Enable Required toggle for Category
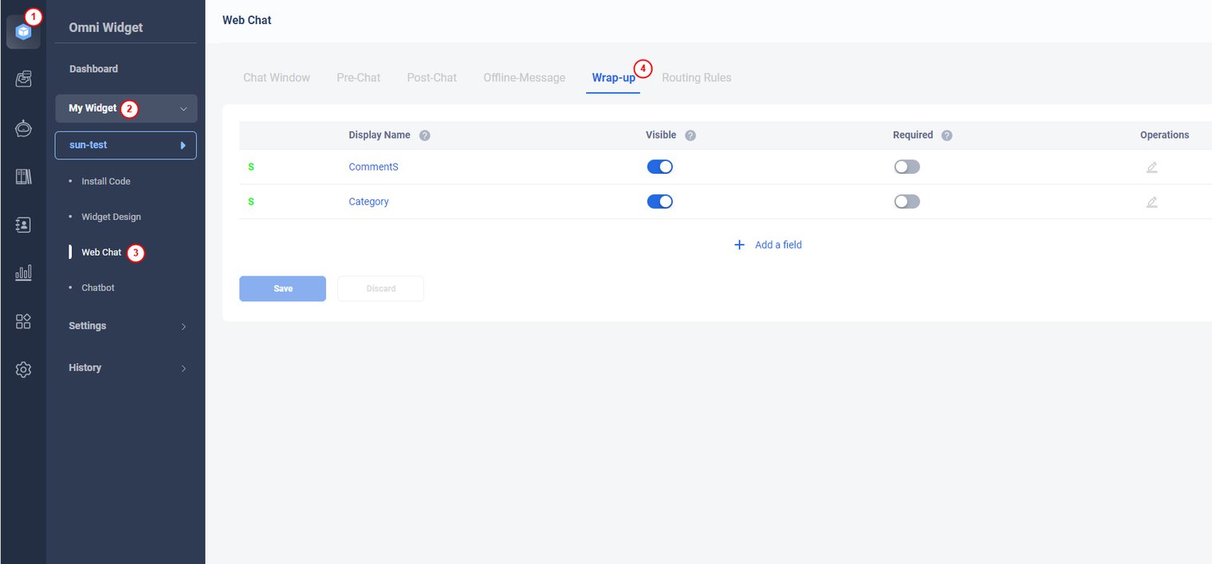This screenshot has height=564, width=1212. [907, 202]
